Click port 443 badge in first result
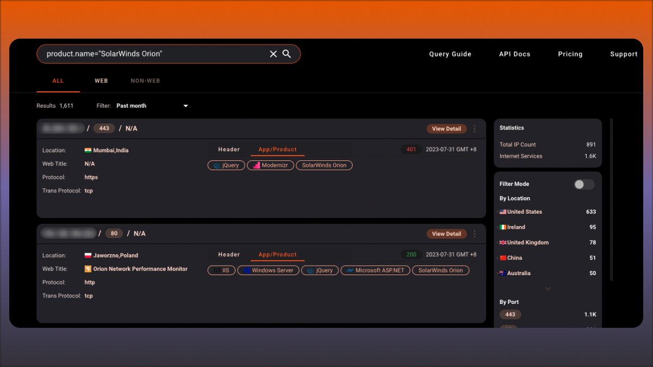The width and height of the screenshot is (653, 367). pos(104,129)
